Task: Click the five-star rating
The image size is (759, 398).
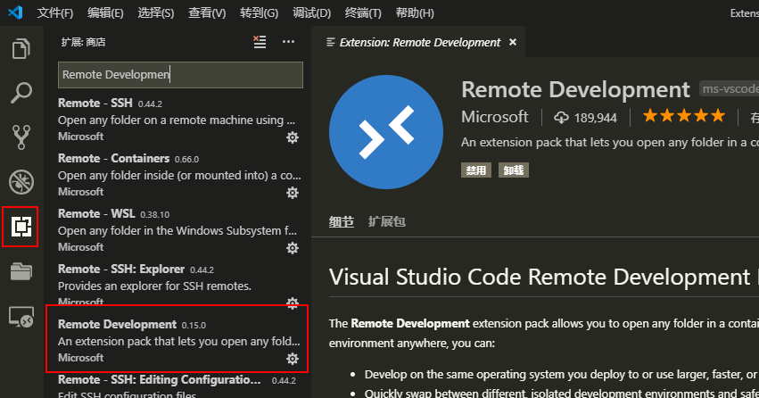Action: 684,116
